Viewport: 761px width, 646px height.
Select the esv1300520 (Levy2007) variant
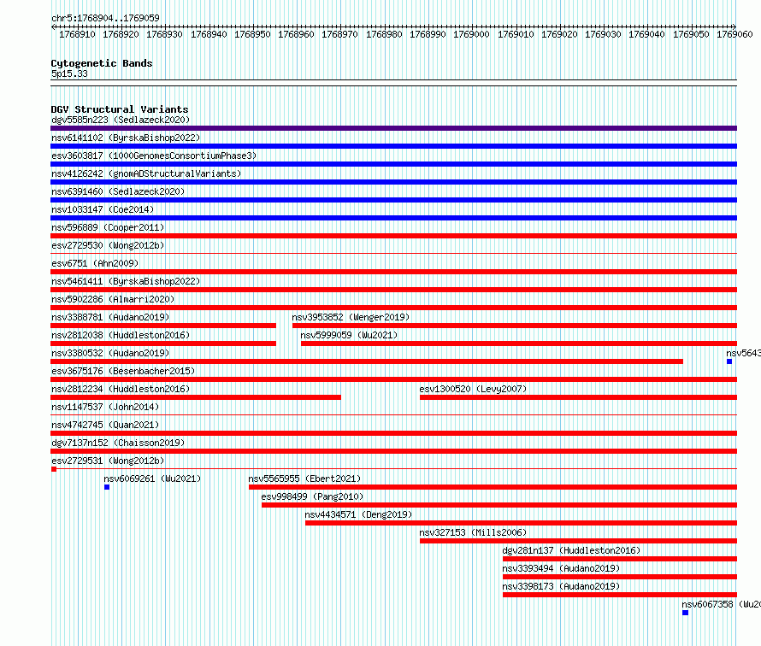pyautogui.click(x=473, y=389)
